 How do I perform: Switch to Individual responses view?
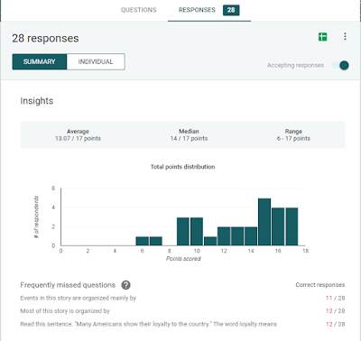pyautogui.click(x=96, y=61)
